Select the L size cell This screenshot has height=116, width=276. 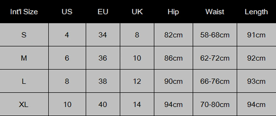click(24, 81)
